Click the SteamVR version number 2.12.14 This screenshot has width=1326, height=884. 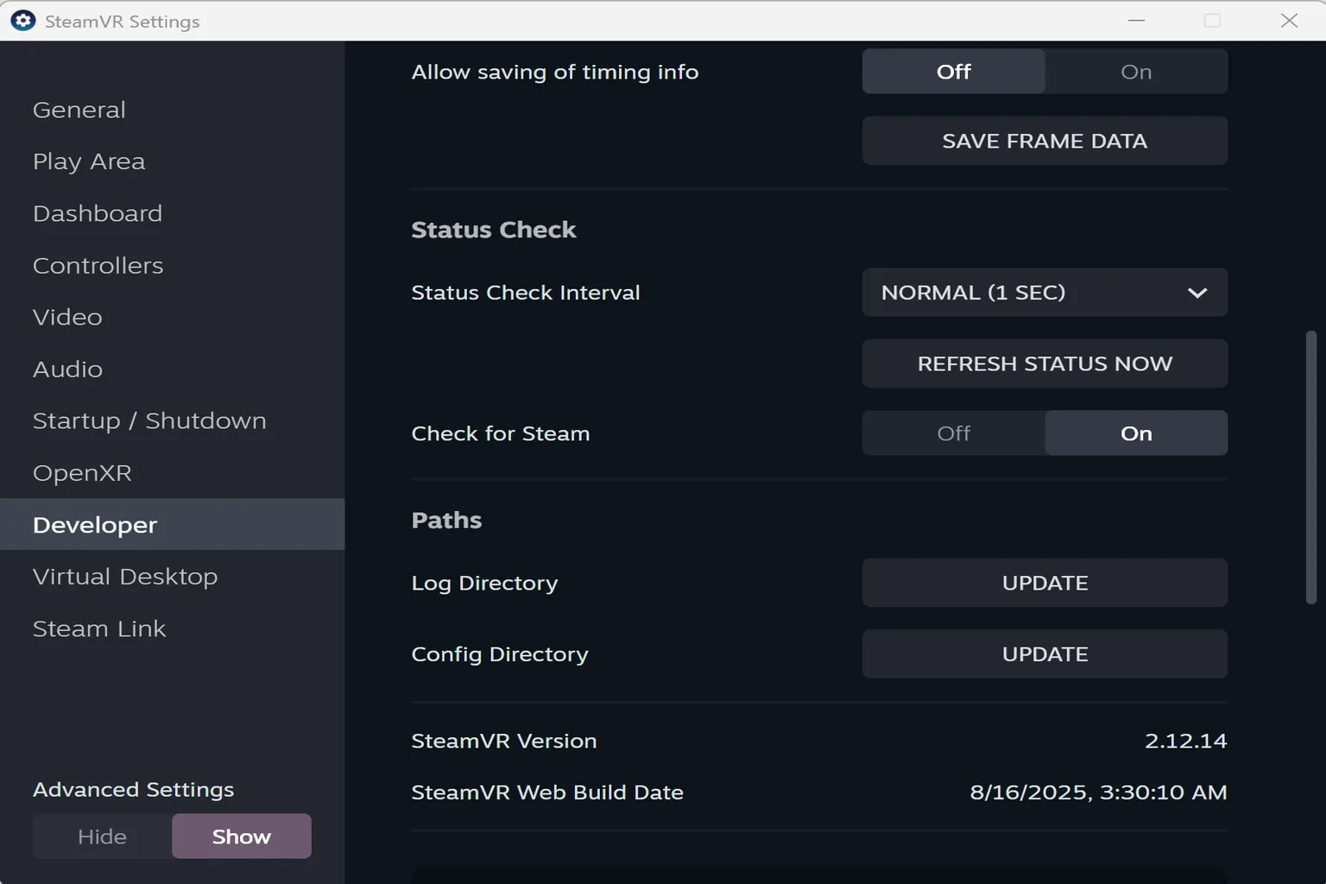tap(1185, 741)
